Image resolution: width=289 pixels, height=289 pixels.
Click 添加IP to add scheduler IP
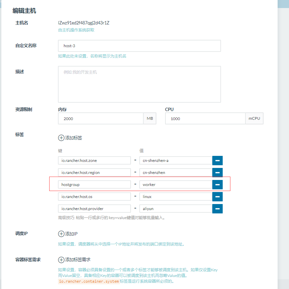pos(68,234)
